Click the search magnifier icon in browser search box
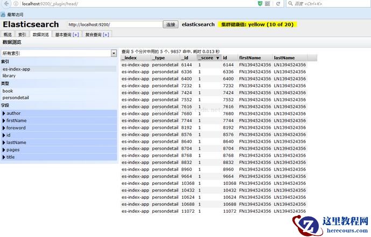 [290, 4]
